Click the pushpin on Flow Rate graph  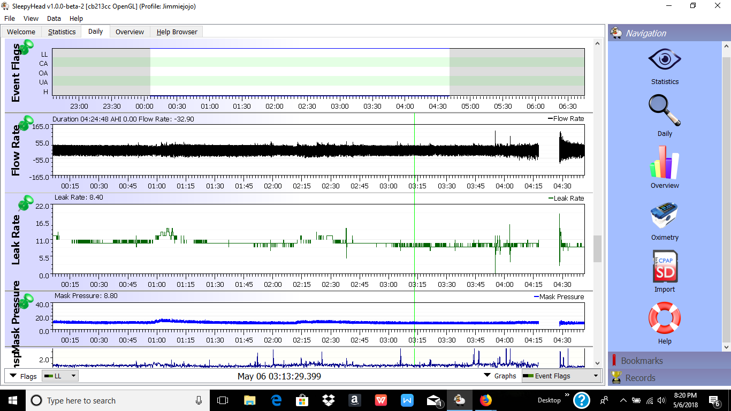25,124
